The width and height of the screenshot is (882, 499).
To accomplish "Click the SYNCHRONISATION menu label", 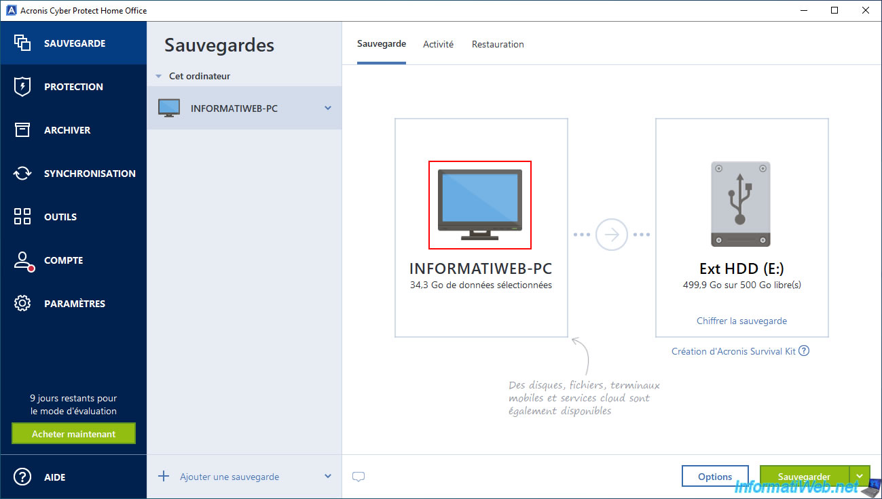I will tap(90, 174).
